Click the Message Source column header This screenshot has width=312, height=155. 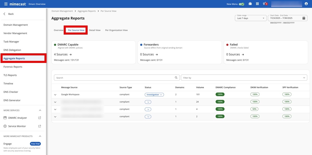[x=69, y=87]
